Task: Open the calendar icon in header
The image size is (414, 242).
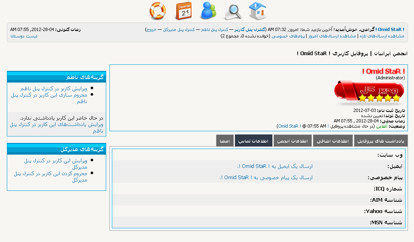Action: [x=183, y=11]
